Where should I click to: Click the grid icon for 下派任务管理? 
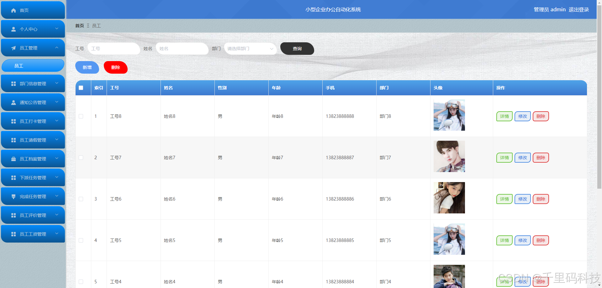13,178
